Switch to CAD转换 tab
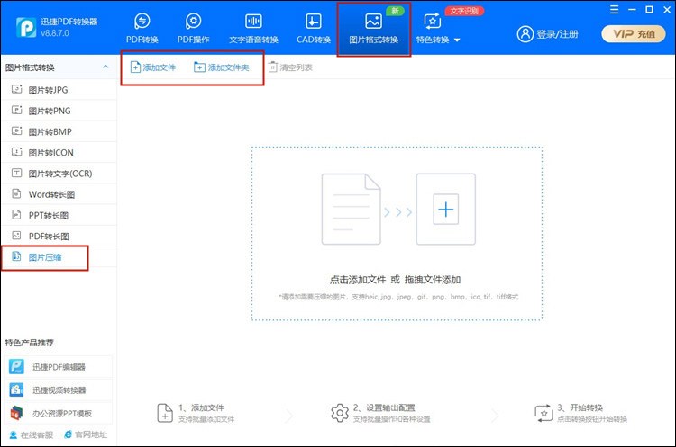676x447 pixels. click(314, 29)
